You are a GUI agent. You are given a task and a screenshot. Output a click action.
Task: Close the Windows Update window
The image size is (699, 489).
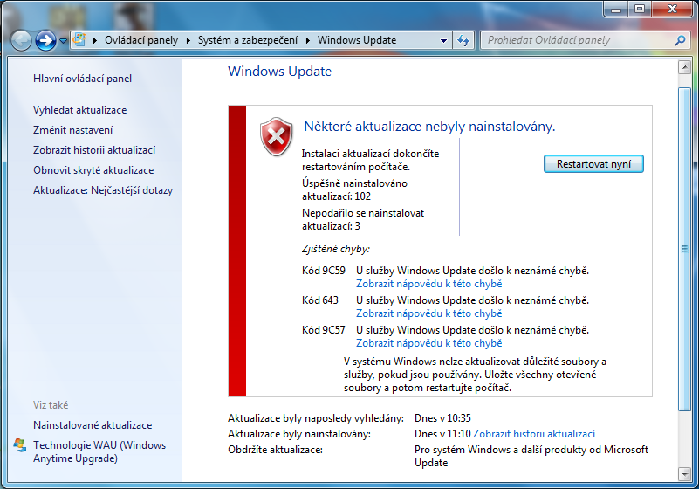(673, 9)
